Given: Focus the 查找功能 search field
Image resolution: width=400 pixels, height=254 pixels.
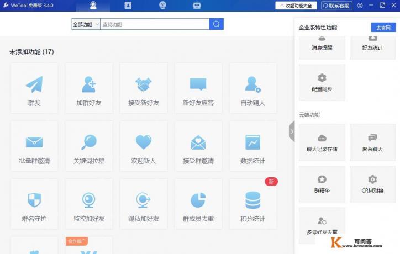Looking at the screenshot, I should (155, 24).
